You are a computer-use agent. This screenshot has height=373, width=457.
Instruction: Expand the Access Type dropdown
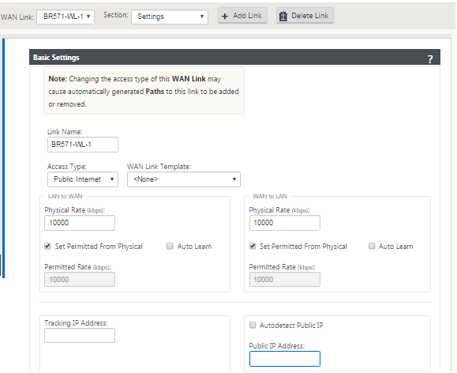[x=83, y=179]
